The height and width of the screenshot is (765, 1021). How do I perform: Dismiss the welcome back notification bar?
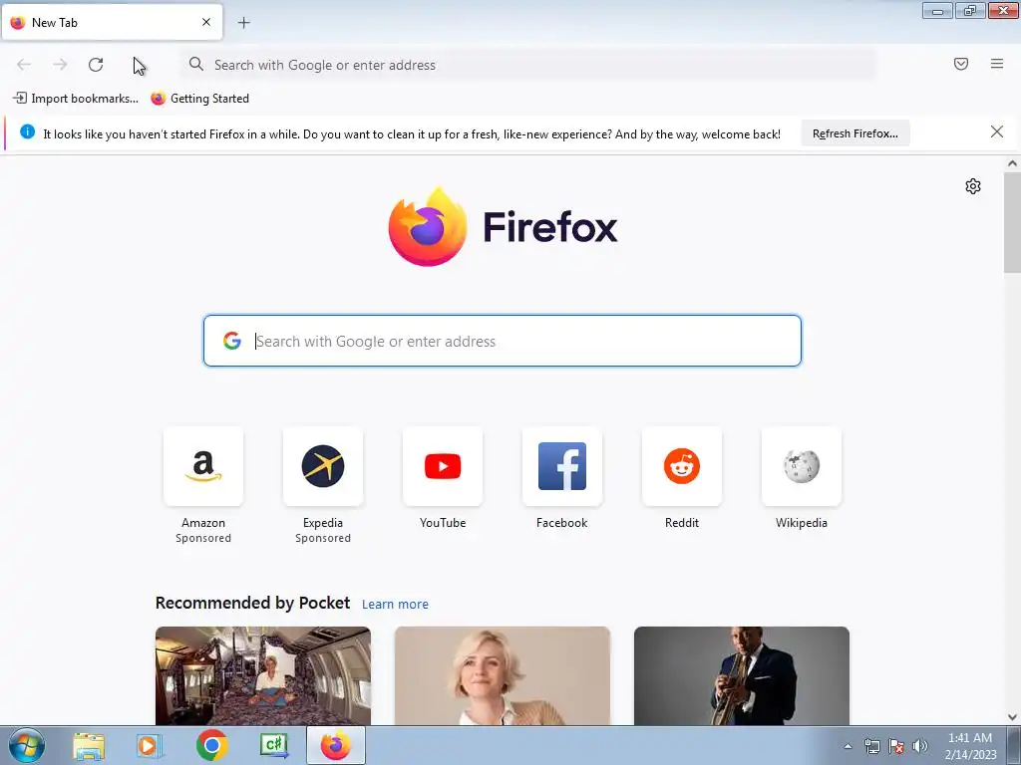coord(996,132)
